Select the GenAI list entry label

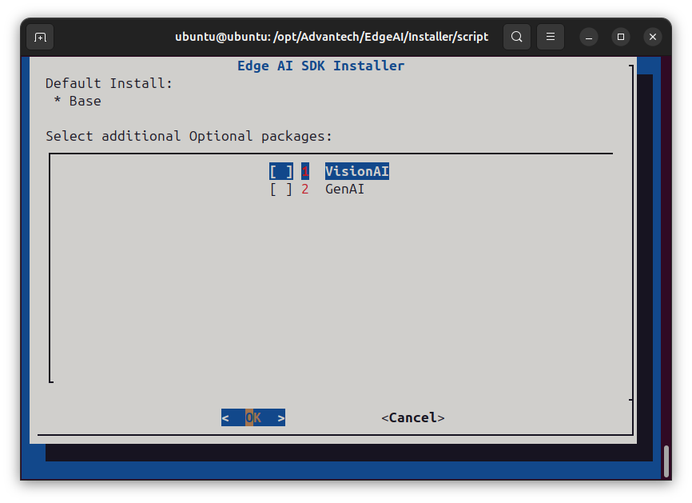[x=344, y=190]
